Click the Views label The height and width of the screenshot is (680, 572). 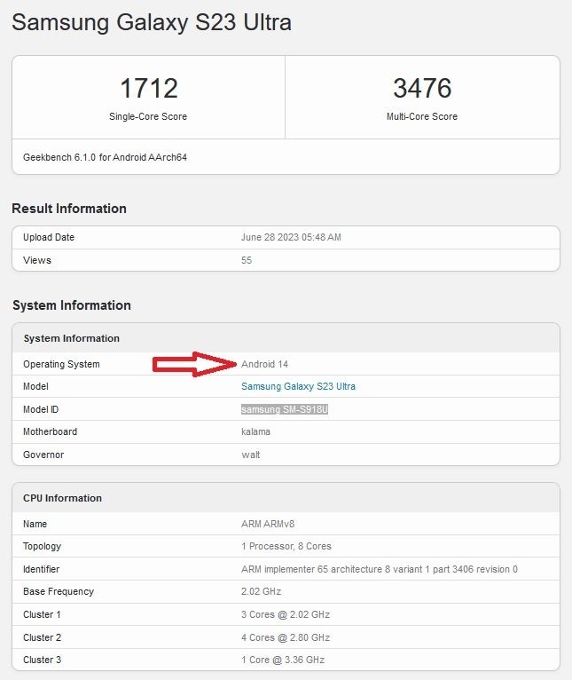click(x=37, y=260)
